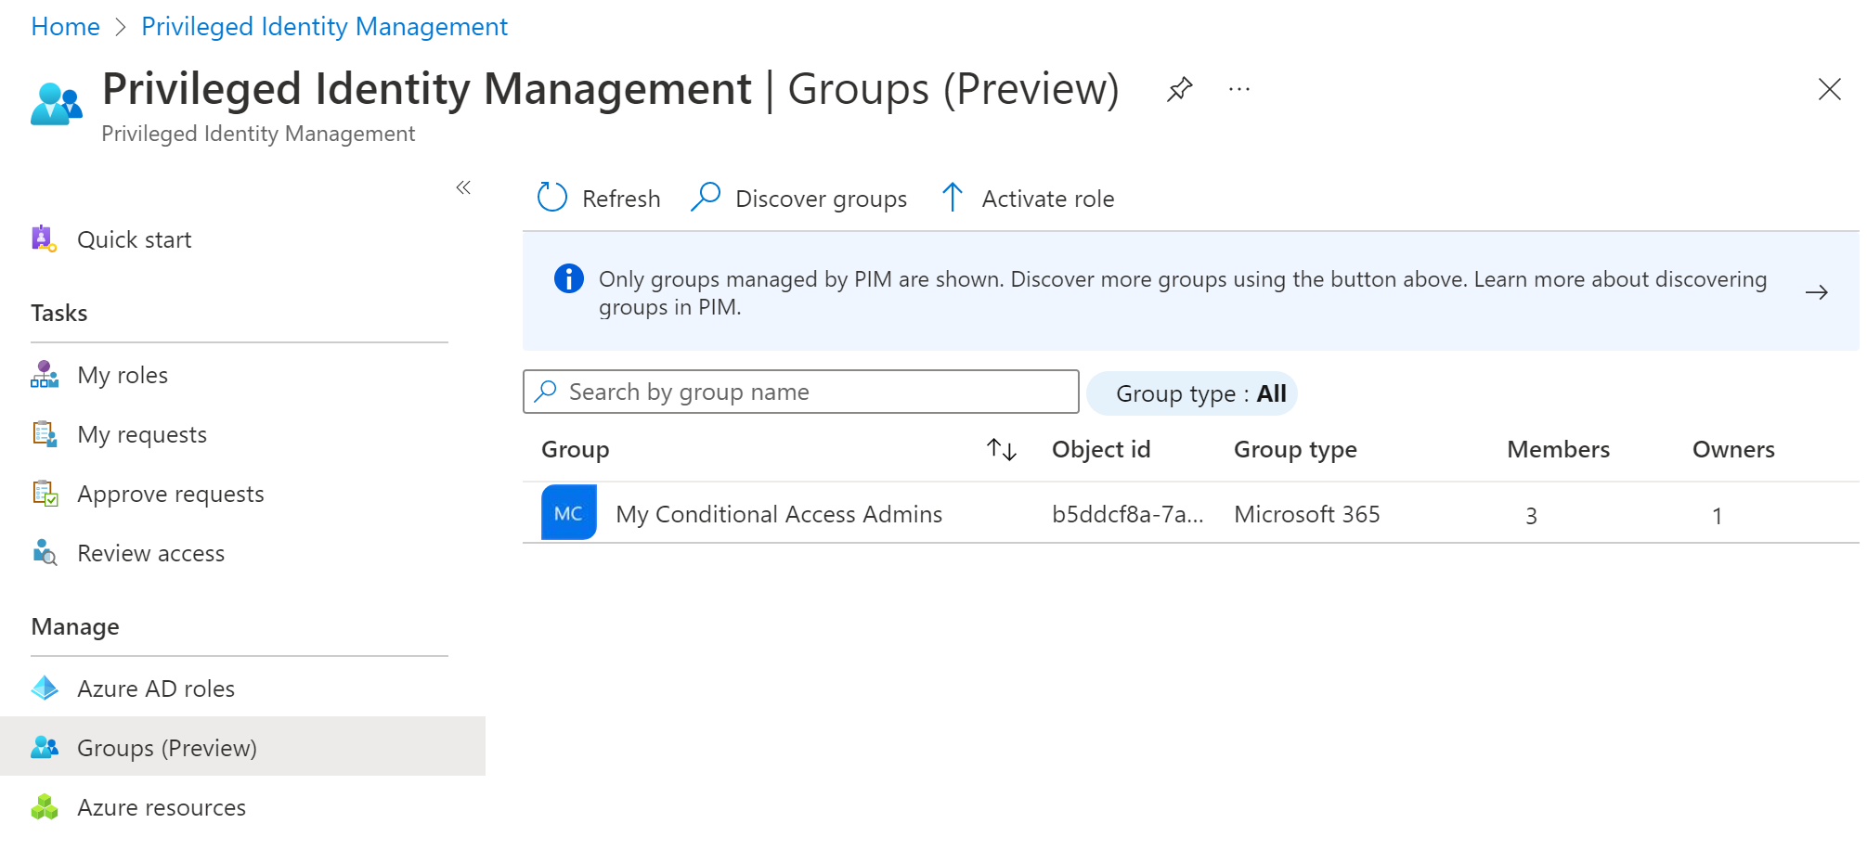1867x849 pixels.
Task: Navigate to Azure AD roles
Action: [x=155, y=688]
